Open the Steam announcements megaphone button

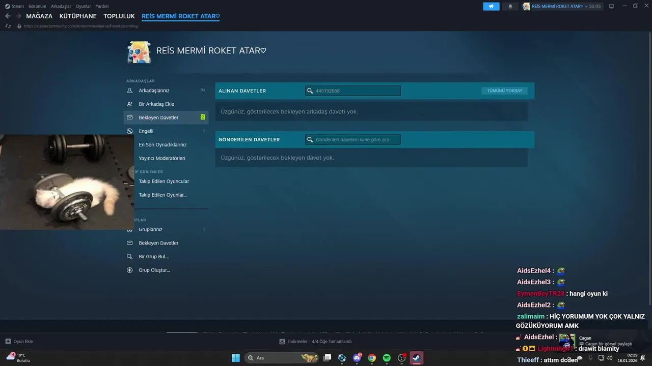tap(491, 6)
